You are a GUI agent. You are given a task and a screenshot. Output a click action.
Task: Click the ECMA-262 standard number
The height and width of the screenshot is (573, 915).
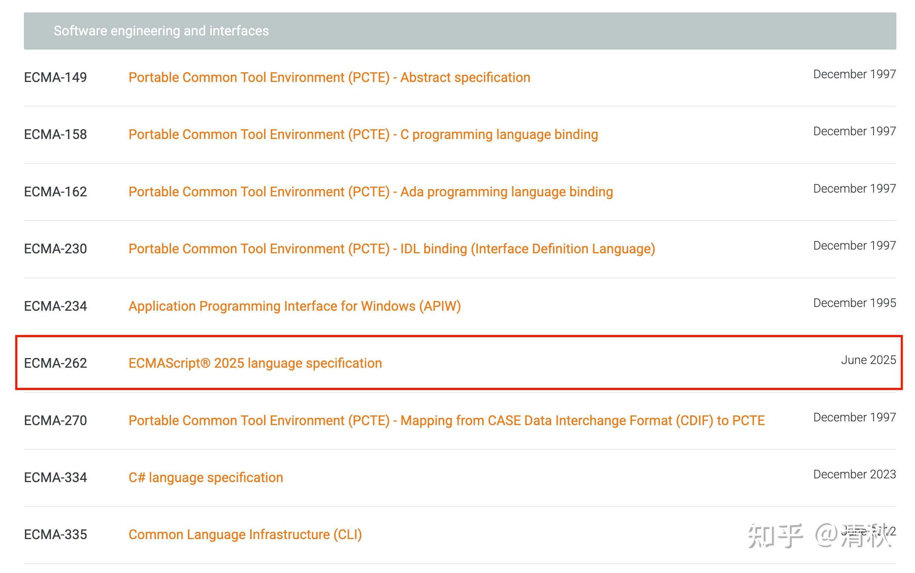pyautogui.click(x=55, y=363)
